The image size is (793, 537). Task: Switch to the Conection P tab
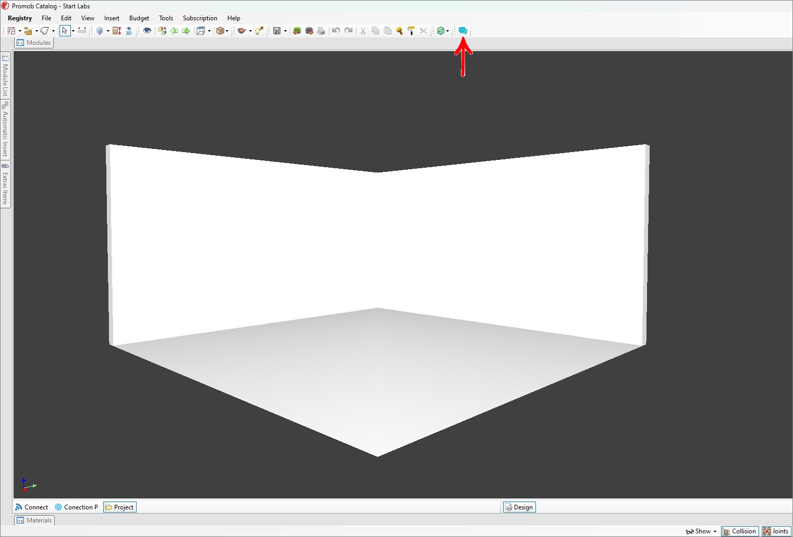[x=76, y=507]
